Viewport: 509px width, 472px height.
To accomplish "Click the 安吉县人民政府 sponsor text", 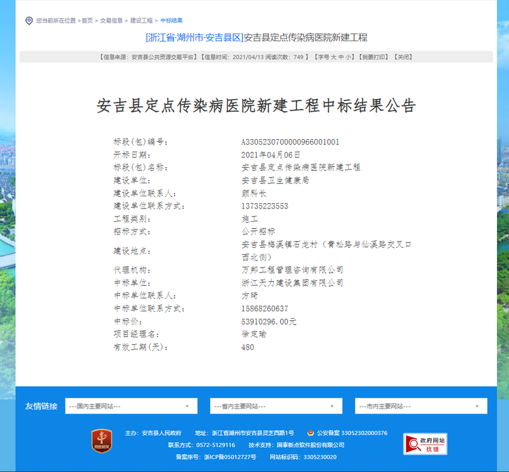I will 162,433.
